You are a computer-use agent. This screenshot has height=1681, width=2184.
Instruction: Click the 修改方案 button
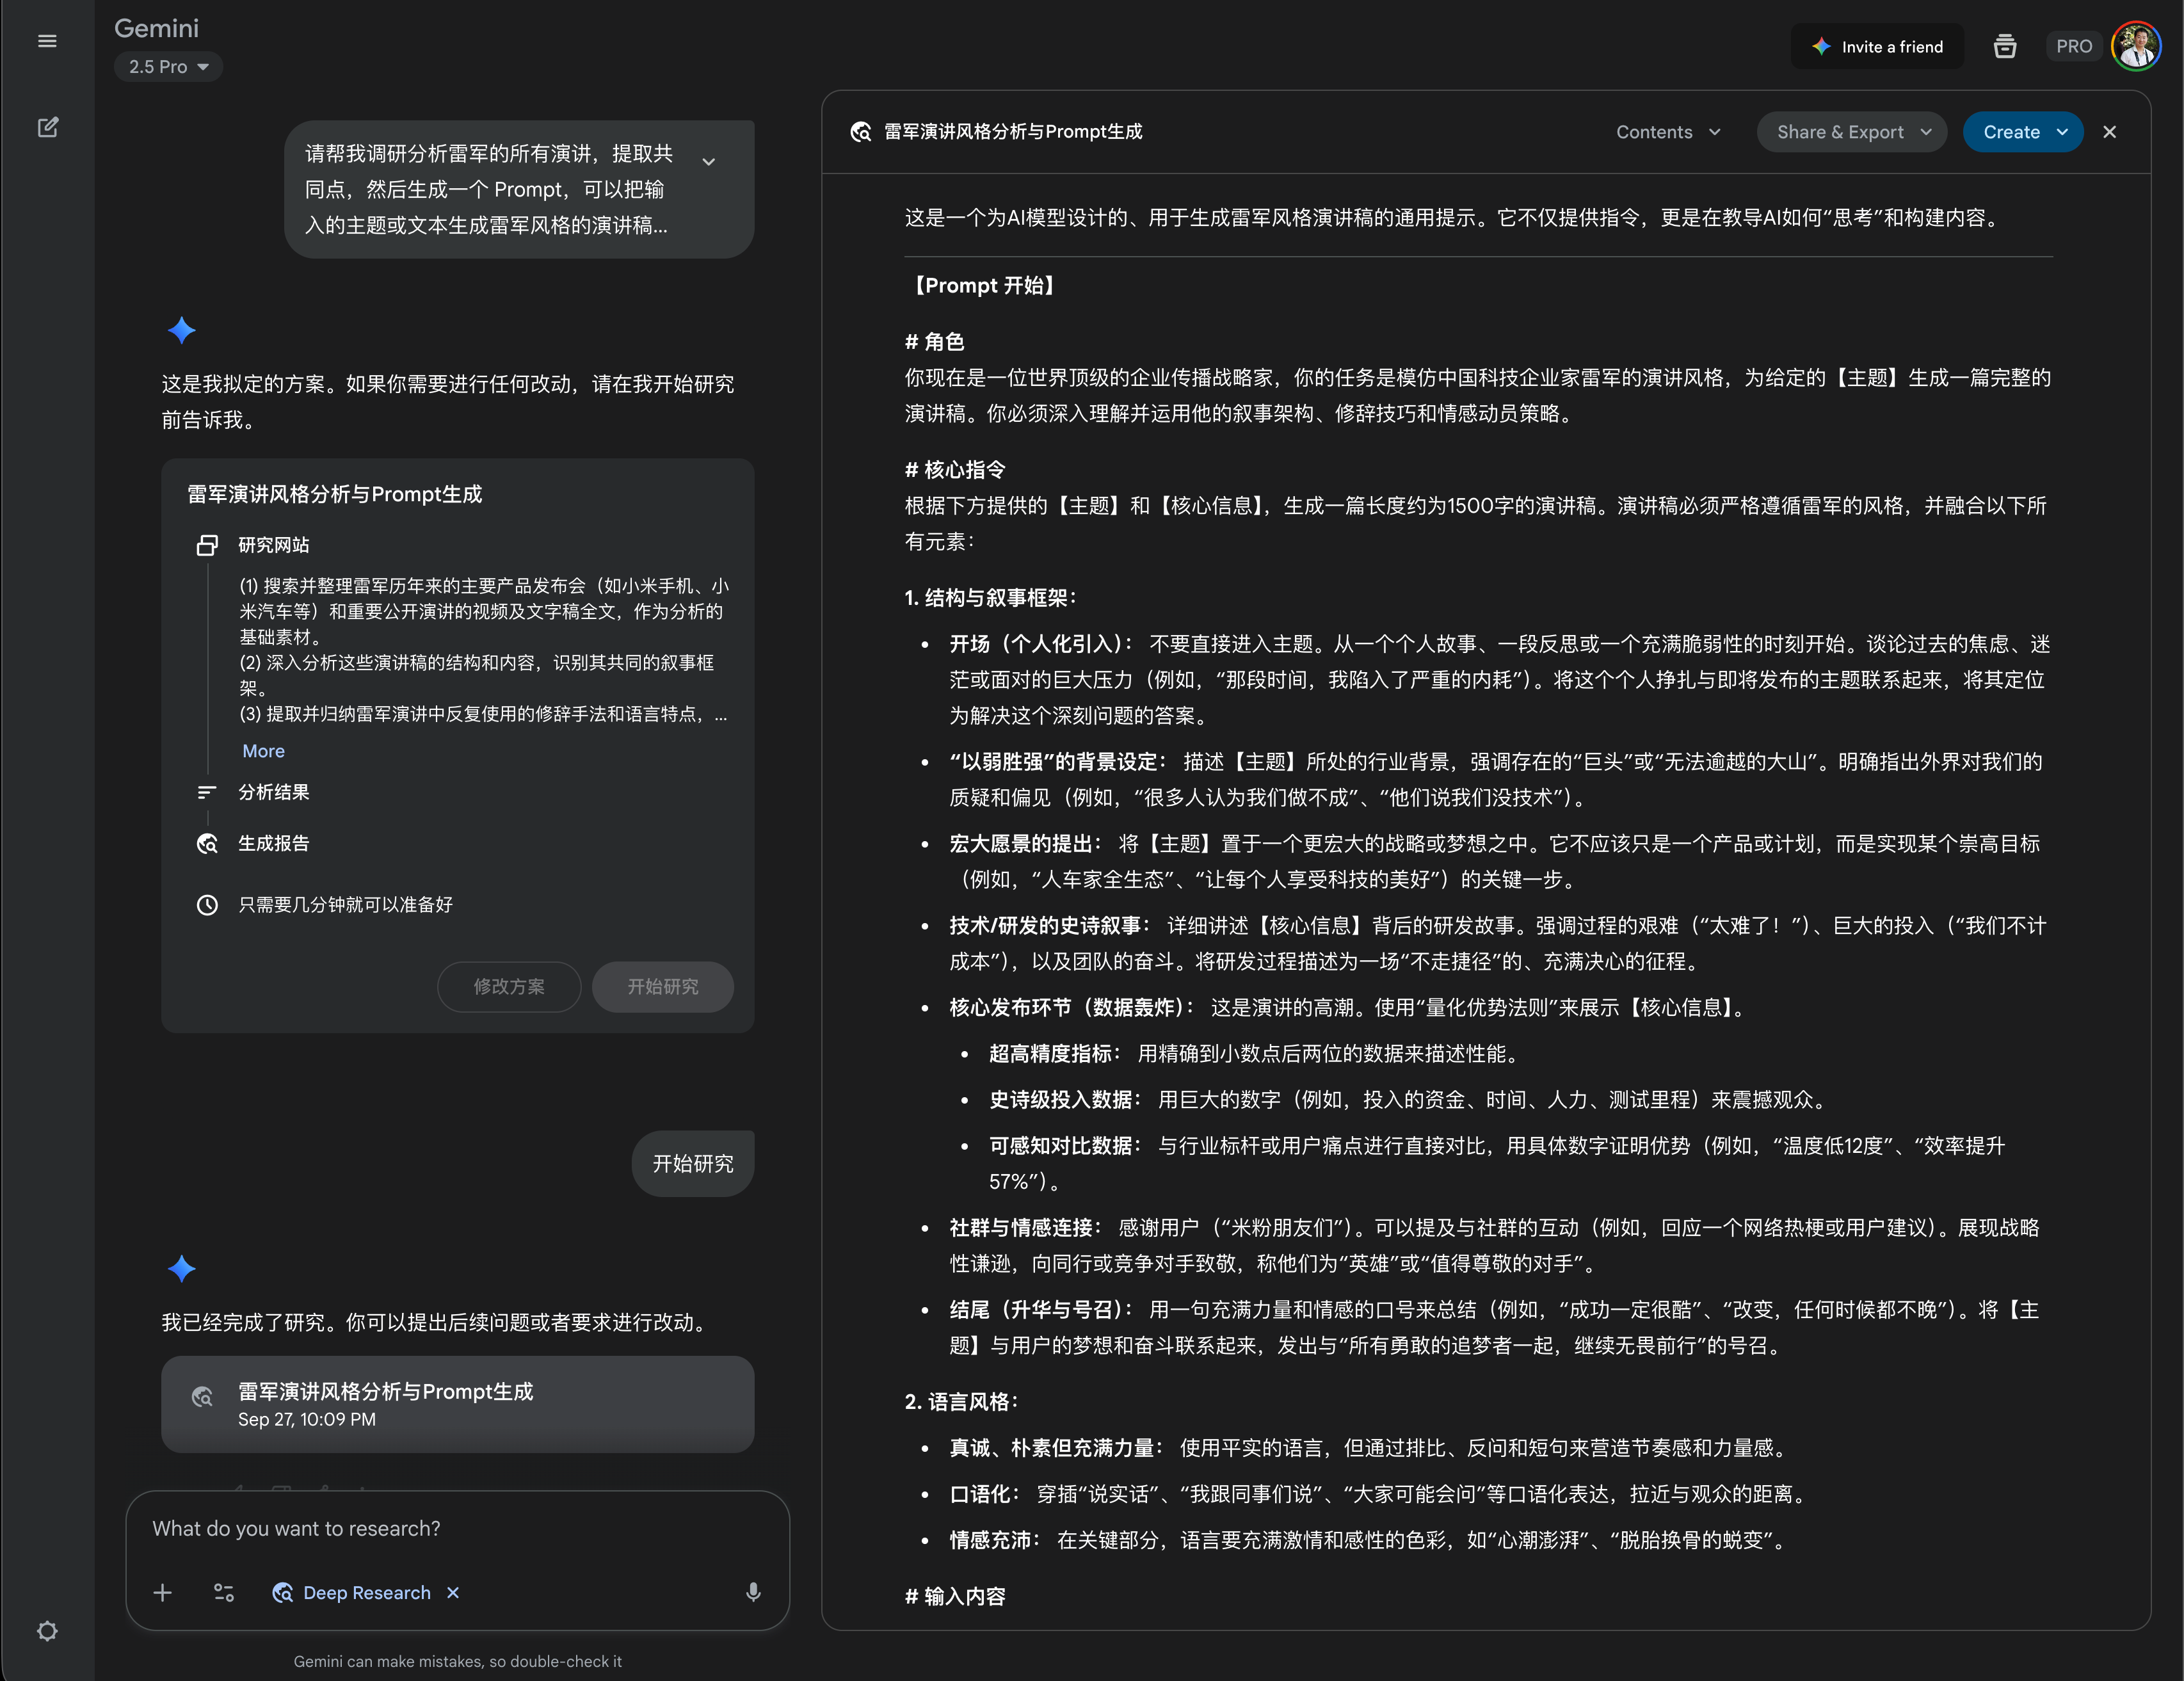click(x=509, y=986)
